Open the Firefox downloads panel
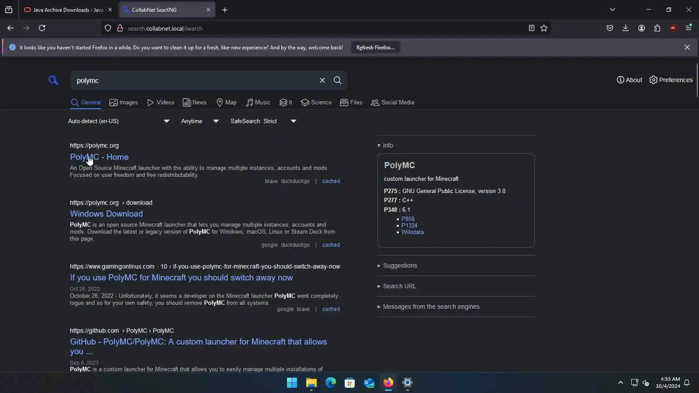This screenshot has height=393, width=699. click(626, 28)
